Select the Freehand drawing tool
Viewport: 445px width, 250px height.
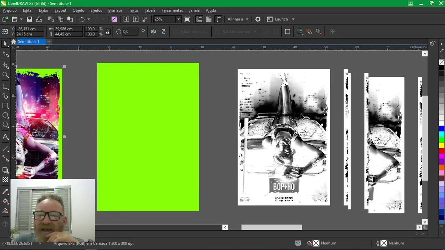pos(5,86)
